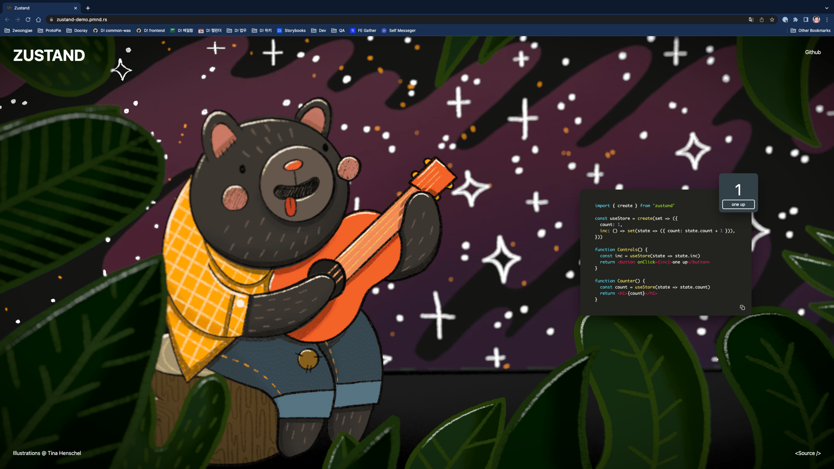Open the user profile avatar

(816, 19)
